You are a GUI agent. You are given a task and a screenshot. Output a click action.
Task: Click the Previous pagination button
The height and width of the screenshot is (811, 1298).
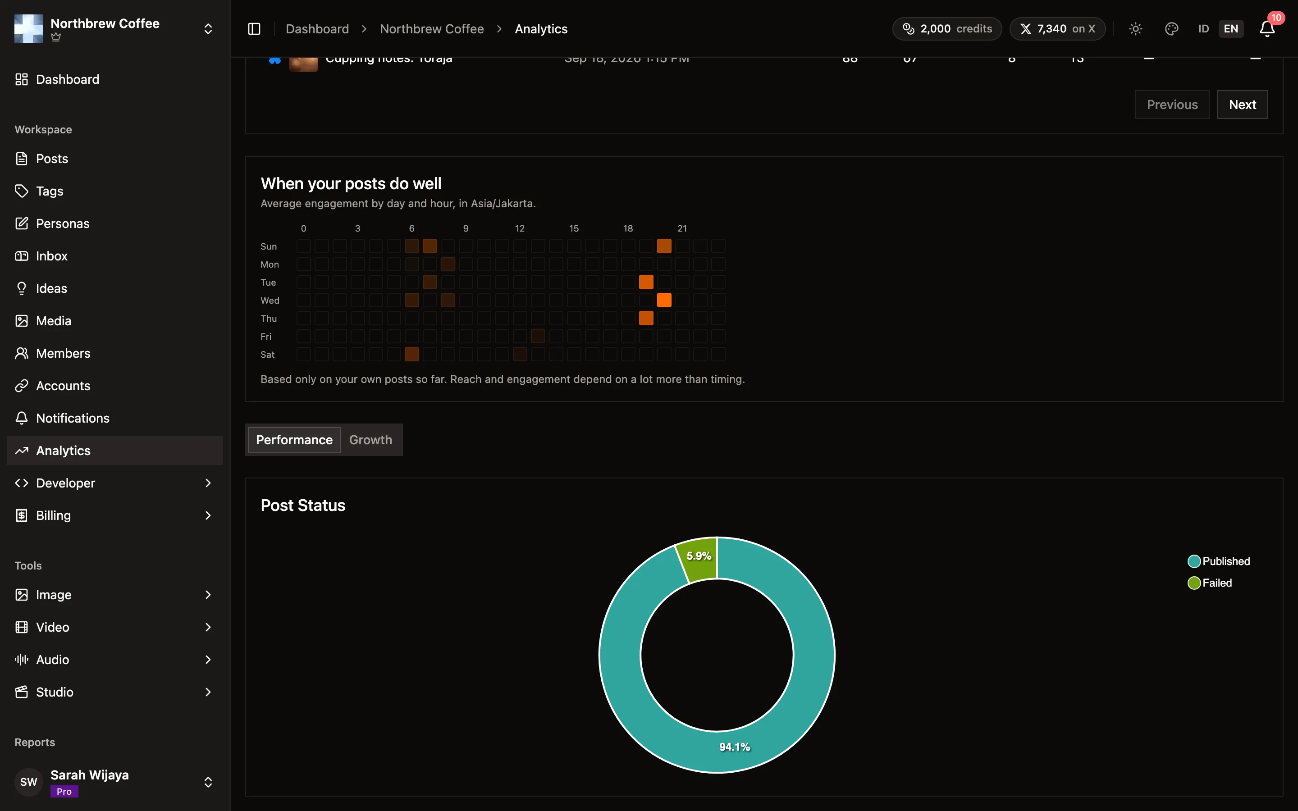1172,105
